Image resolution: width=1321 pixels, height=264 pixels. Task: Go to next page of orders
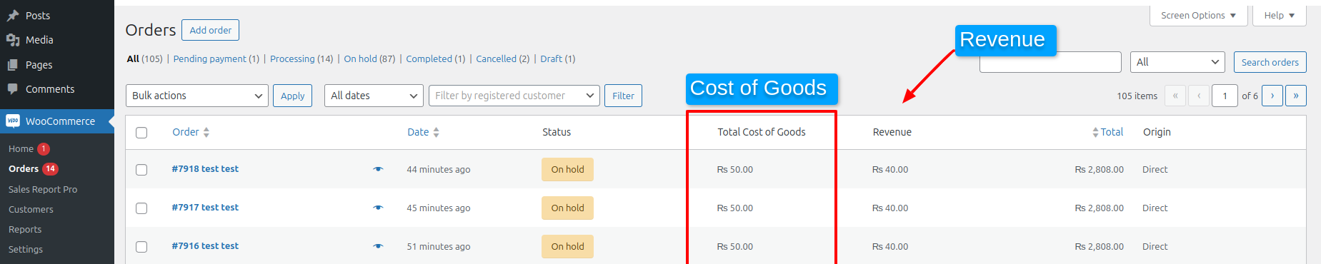[1272, 96]
